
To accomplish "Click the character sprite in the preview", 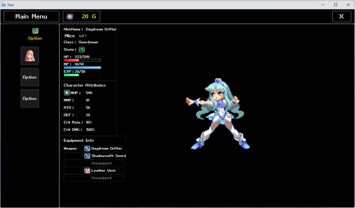I will [x=218, y=114].
